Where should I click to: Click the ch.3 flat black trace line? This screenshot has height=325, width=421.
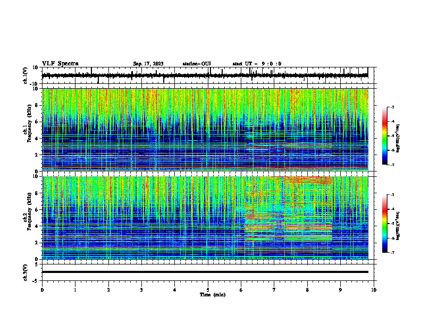205,272
